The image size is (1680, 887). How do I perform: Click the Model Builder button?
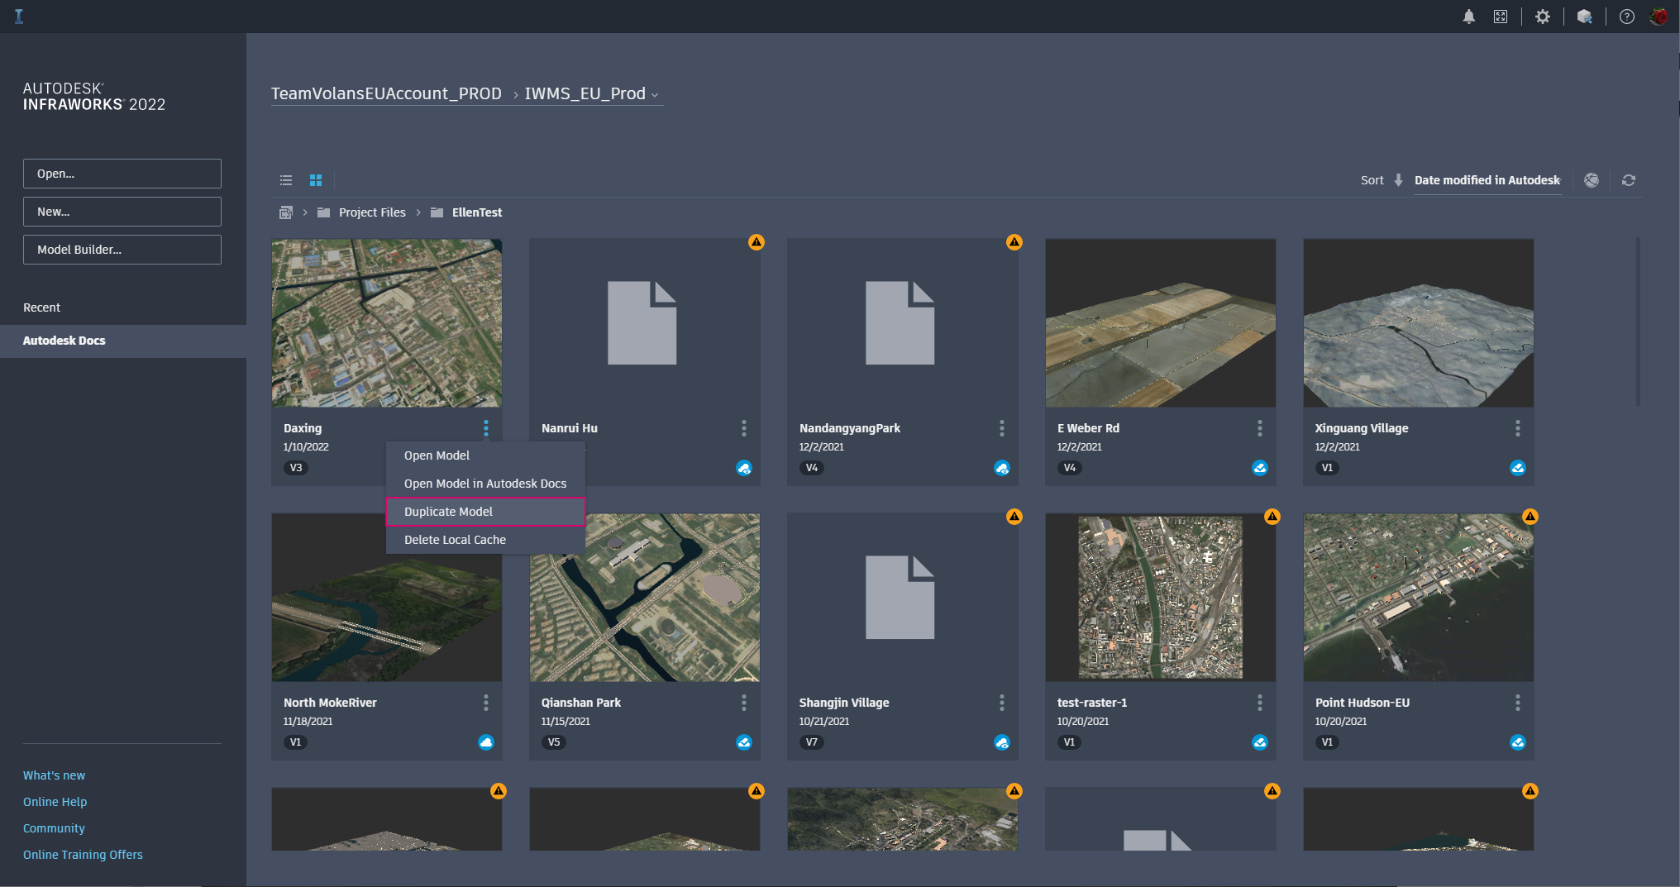click(122, 249)
